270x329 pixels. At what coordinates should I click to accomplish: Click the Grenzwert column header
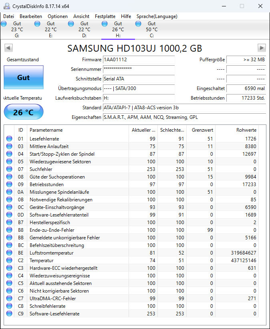point(201,130)
